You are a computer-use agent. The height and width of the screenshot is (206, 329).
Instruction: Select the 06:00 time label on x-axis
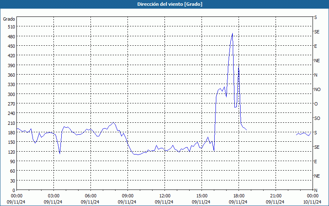click(x=90, y=196)
